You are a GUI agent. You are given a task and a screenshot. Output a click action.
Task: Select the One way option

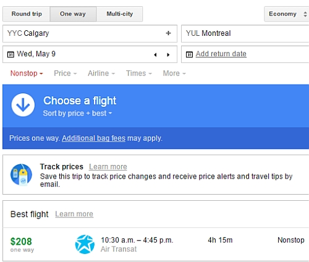pyautogui.click(x=73, y=14)
